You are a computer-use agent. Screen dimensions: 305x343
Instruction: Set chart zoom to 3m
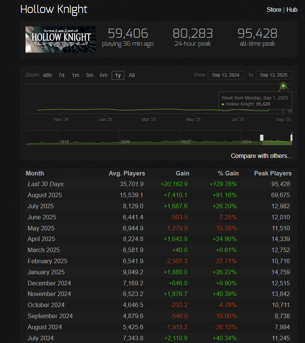[x=90, y=75]
